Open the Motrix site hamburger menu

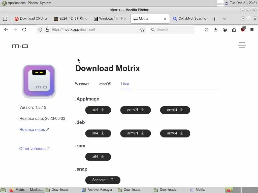pyautogui.click(x=242, y=45)
